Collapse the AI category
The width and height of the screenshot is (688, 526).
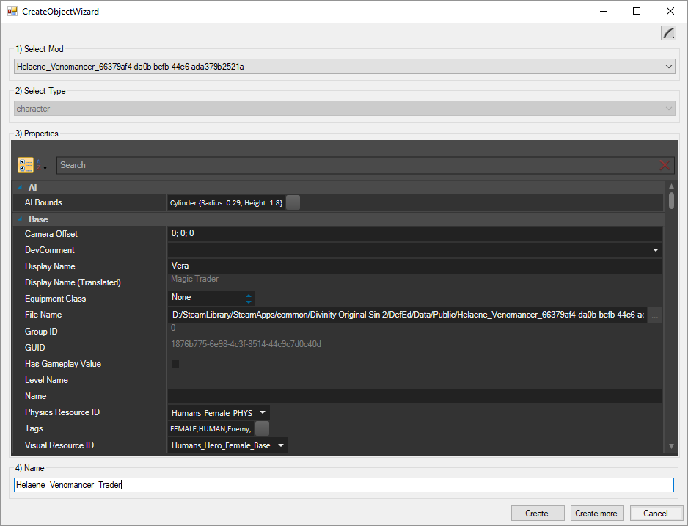[x=21, y=187]
